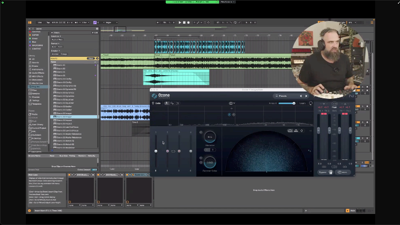400x225 pixels.
Task: Solo the frequency band with the S icon
Action: pyautogui.click(x=234, y=115)
